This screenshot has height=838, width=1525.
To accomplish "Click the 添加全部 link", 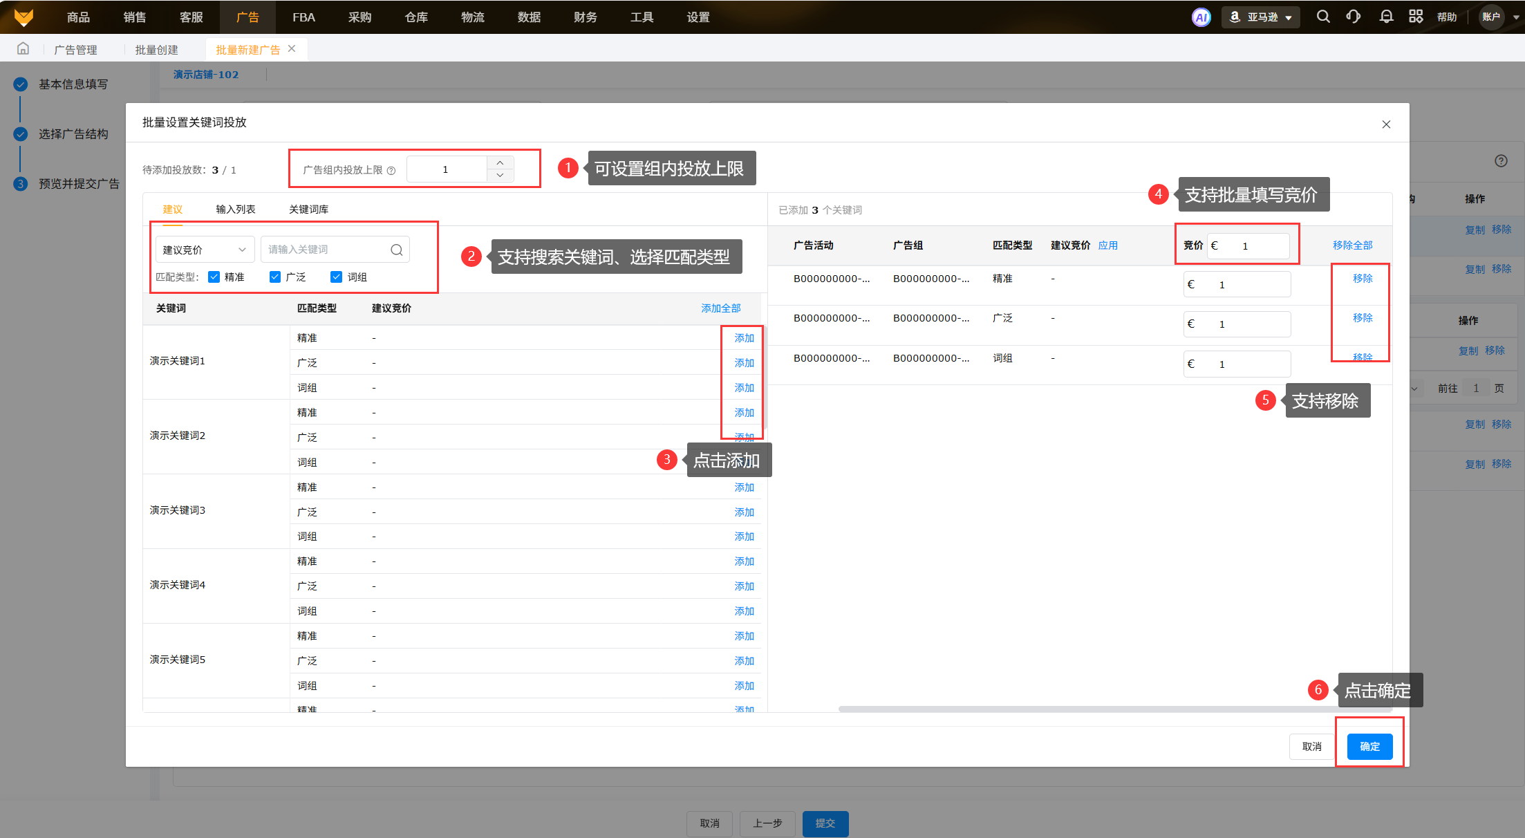I will pos(720,308).
